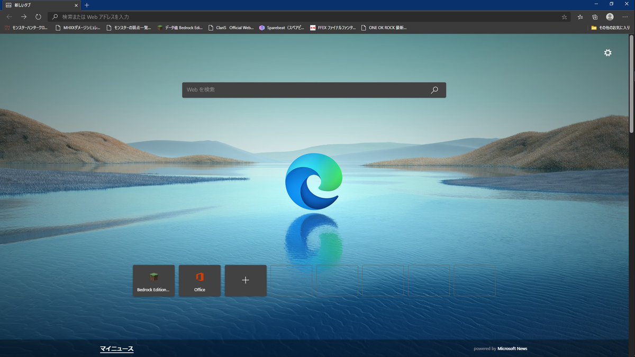
Task: Focus the address bar input
Action: click(x=310, y=17)
